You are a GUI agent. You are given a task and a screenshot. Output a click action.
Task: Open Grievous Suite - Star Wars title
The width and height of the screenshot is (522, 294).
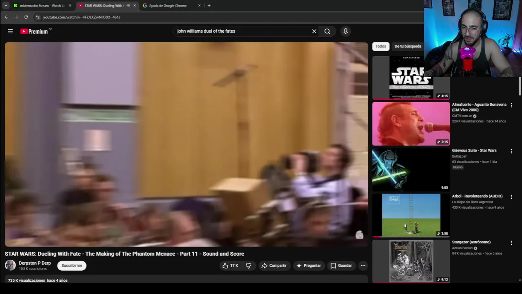point(474,150)
